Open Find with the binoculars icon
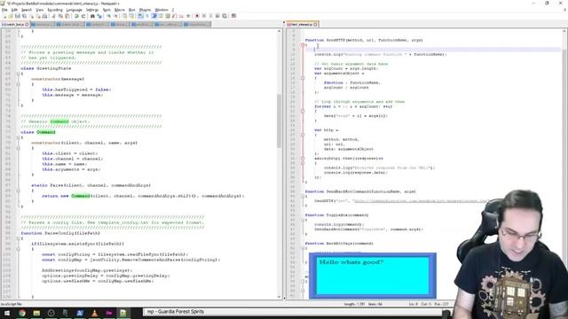The height and width of the screenshot is (319, 568). 92,16
